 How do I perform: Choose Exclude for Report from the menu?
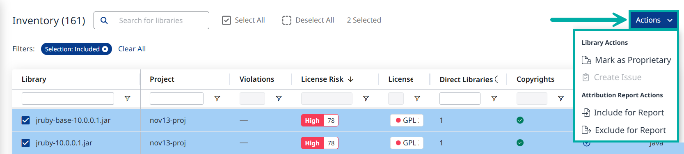click(624, 130)
